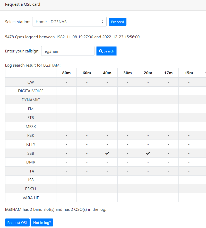Click the 20m column header
This screenshot has height=228, width=206.
[x=148, y=73]
